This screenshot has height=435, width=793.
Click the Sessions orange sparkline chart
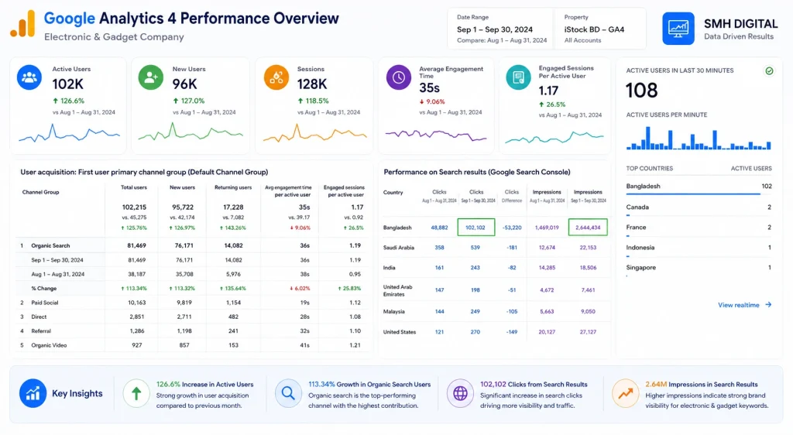314,134
